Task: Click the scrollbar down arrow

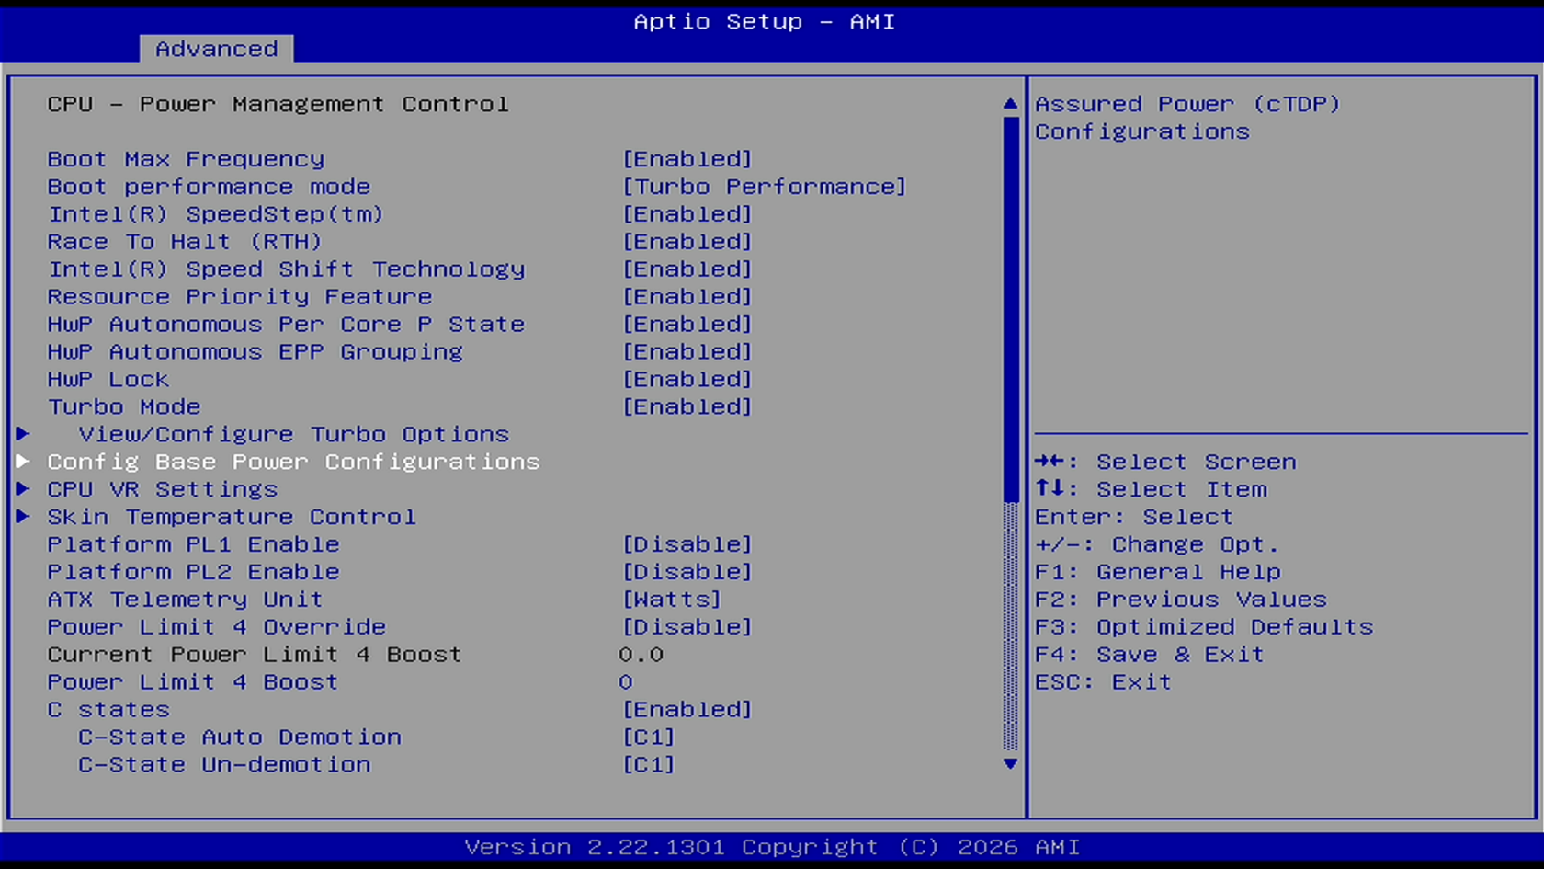Action: click(x=1011, y=763)
